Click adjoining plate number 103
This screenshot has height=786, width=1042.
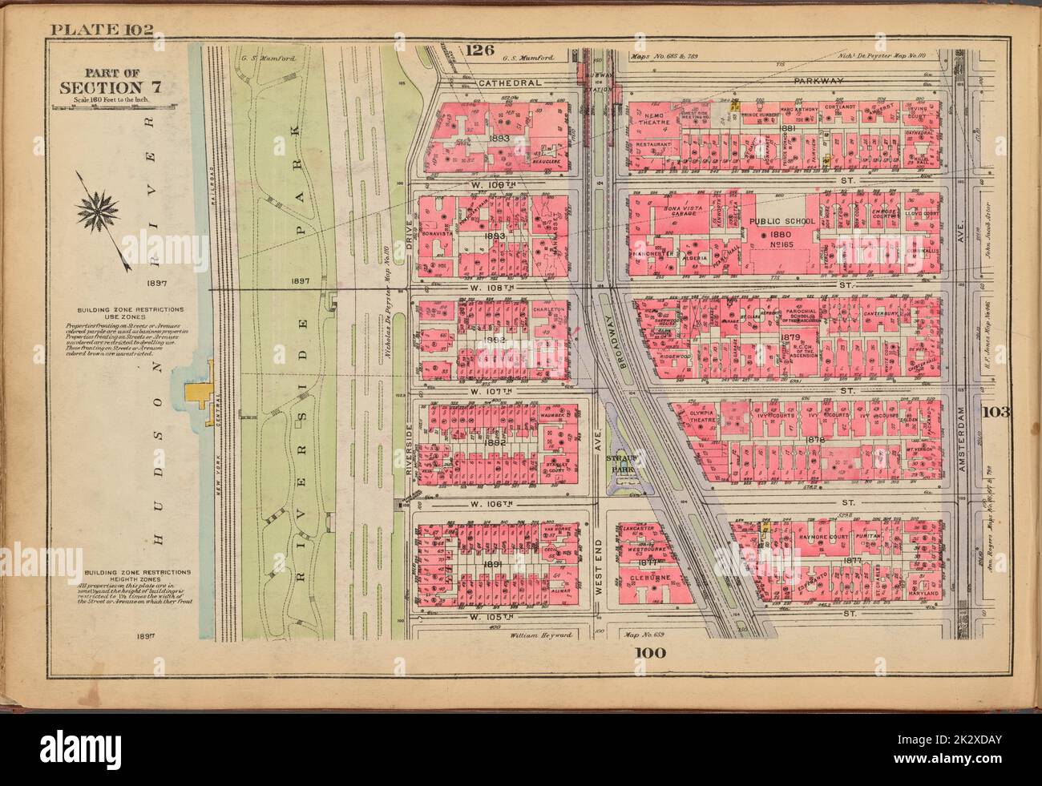(996, 412)
